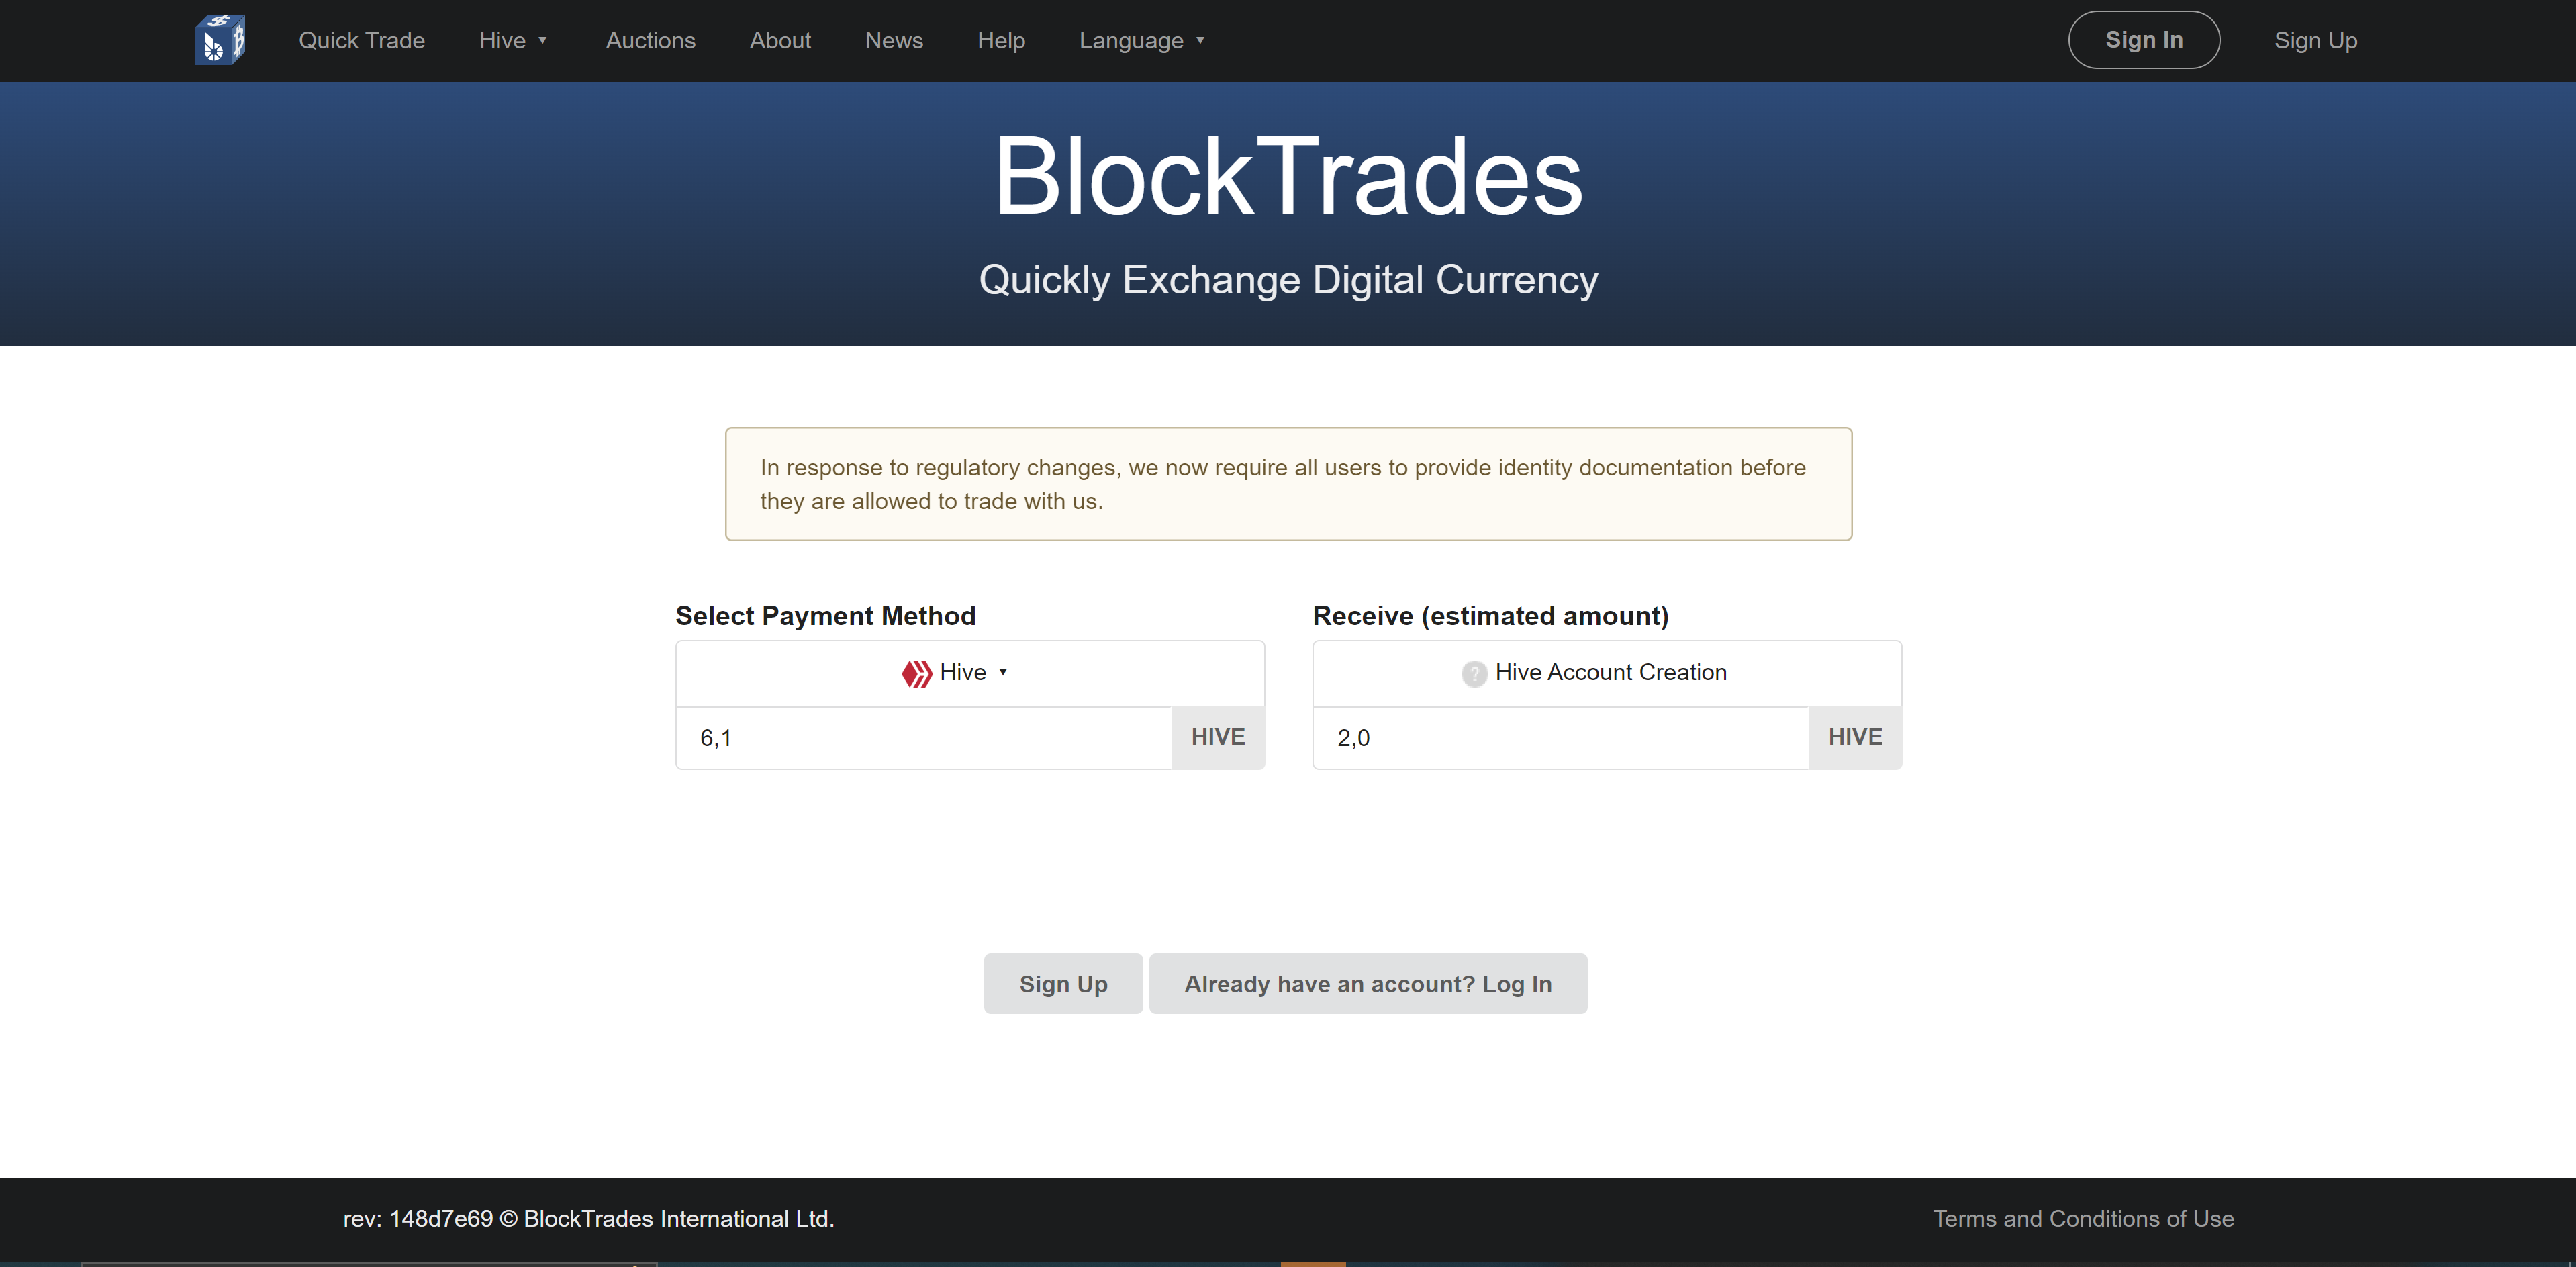The image size is (2576, 1267).
Task: Click the BlockTrades main heading
Action: point(1288,177)
